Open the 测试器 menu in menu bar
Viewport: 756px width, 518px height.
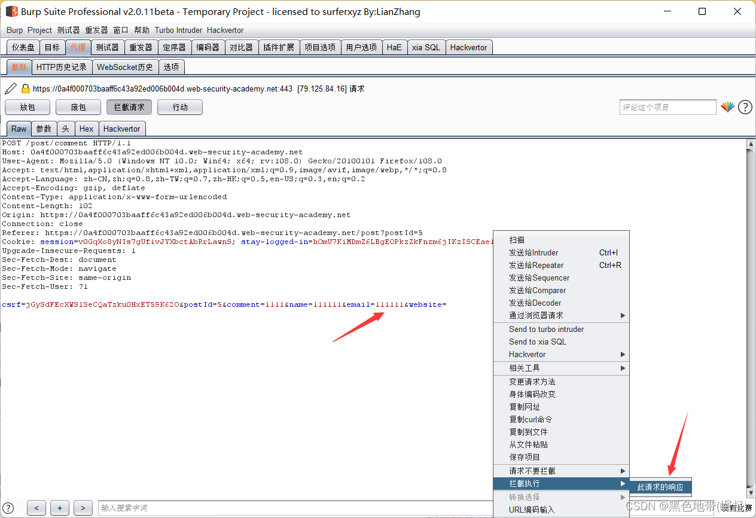pyautogui.click(x=69, y=30)
